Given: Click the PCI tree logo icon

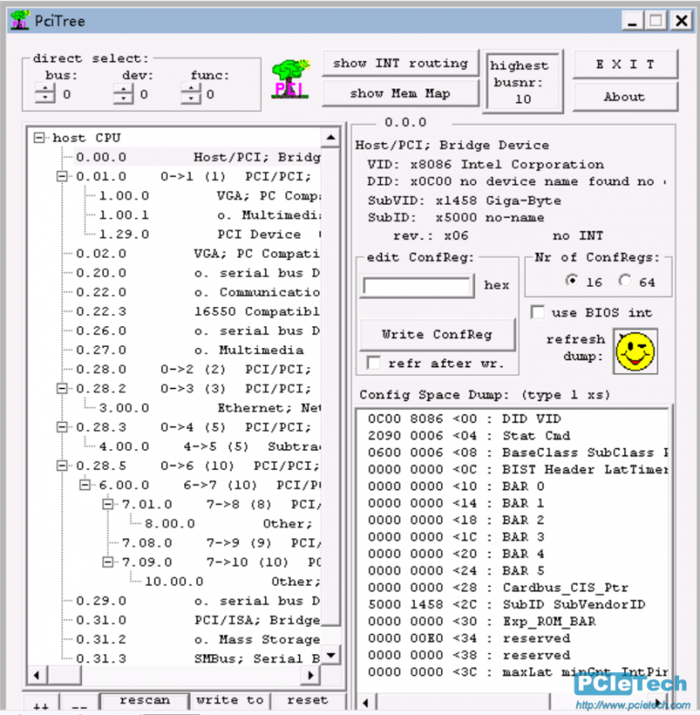Looking at the screenshot, I should click(290, 78).
